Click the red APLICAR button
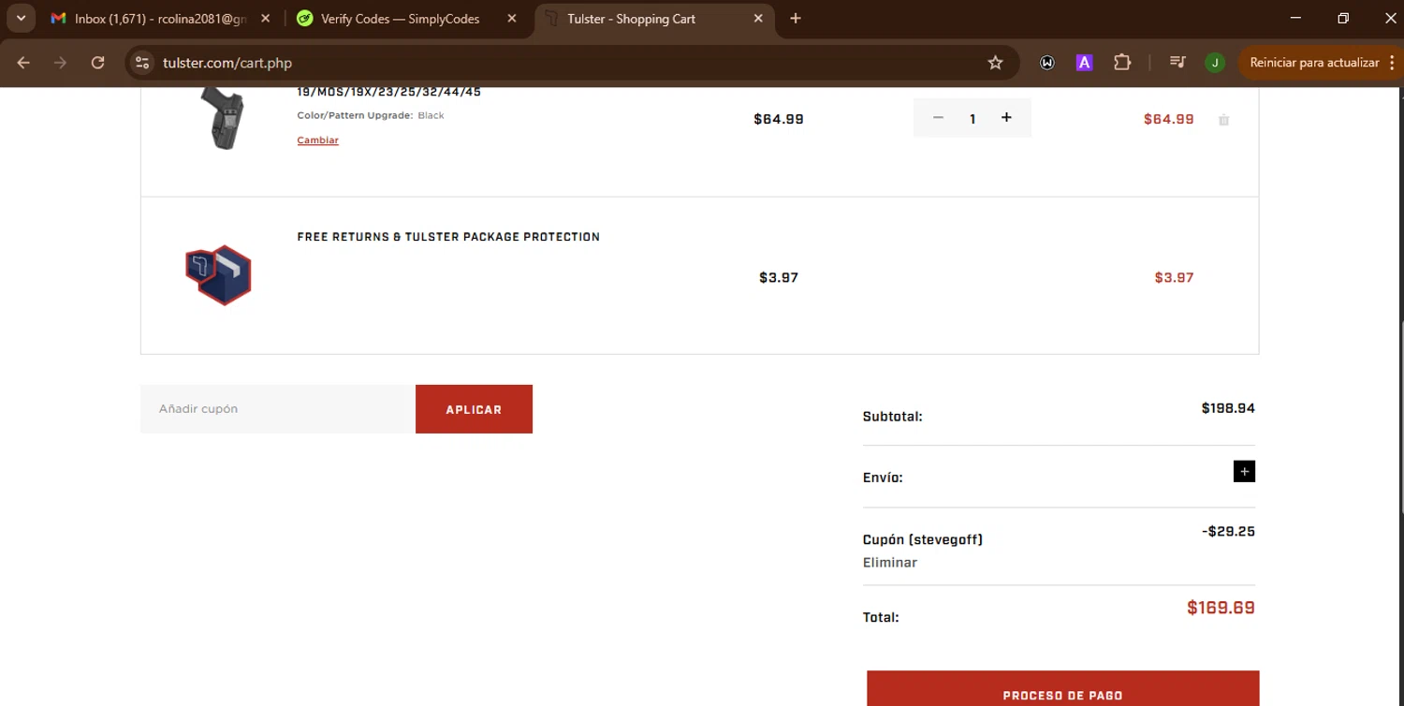 point(474,409)
